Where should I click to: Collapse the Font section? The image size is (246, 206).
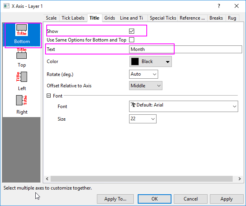49,96
